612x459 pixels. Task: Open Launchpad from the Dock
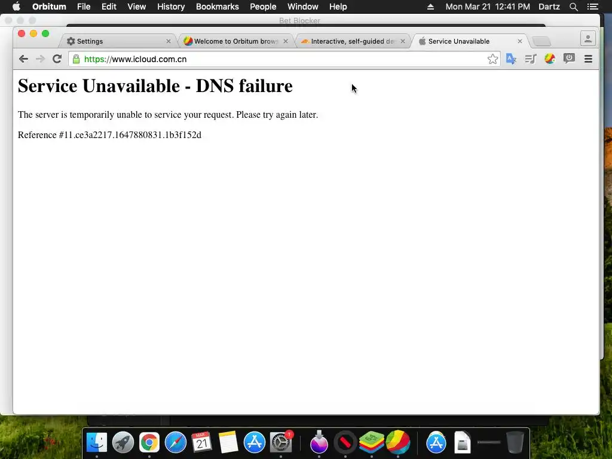[x=123, y=443]
